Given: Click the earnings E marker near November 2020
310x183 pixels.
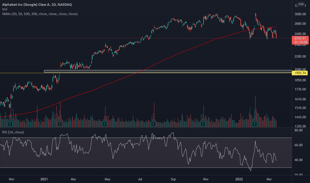Looking at the screenshot, I should (10, 124).
